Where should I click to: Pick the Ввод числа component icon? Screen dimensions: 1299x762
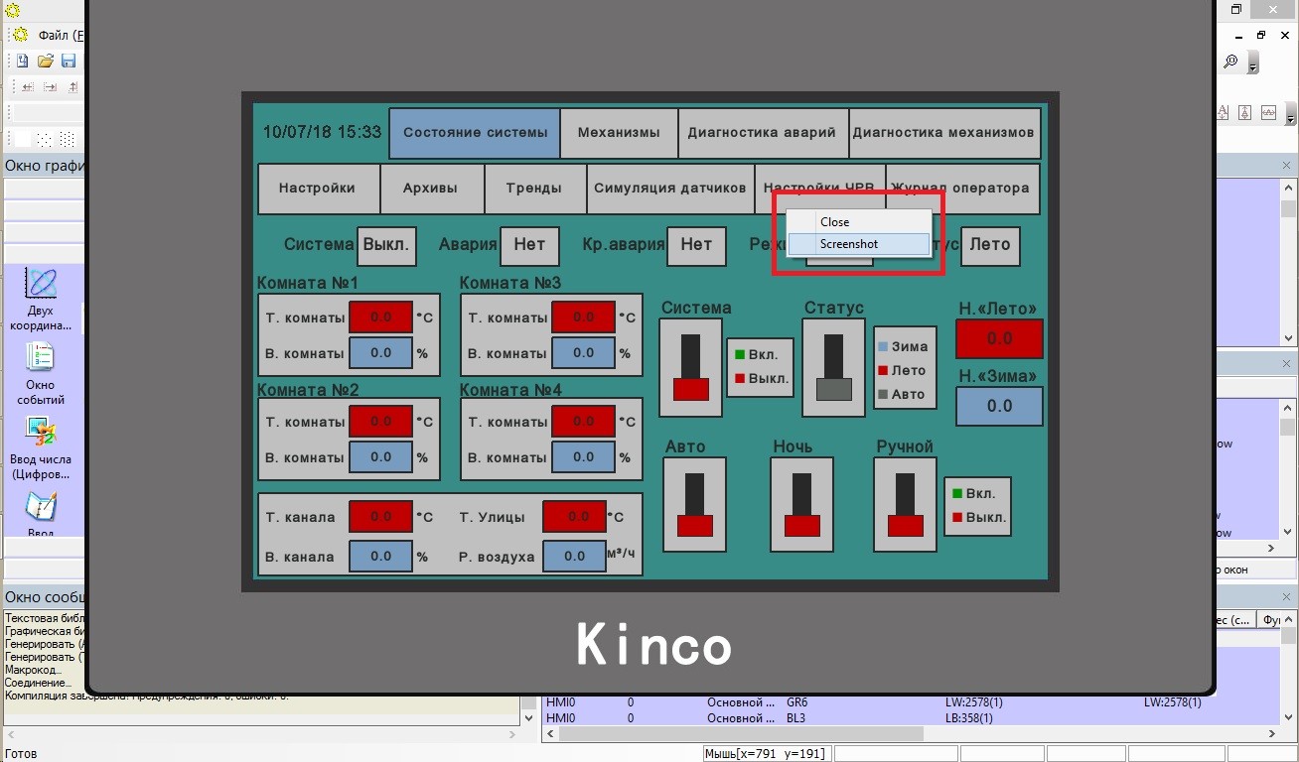[41, 432]
